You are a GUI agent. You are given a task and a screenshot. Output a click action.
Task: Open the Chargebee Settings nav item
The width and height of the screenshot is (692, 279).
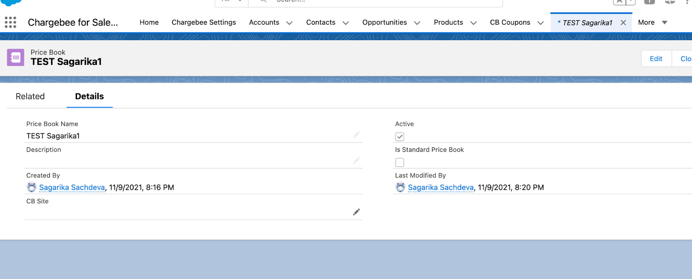204,22
